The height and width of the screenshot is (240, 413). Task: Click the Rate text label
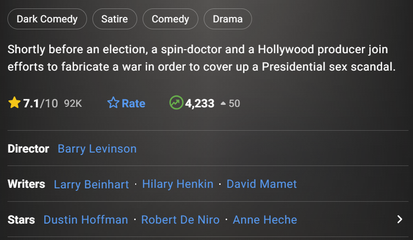click(x=133, y=103)
